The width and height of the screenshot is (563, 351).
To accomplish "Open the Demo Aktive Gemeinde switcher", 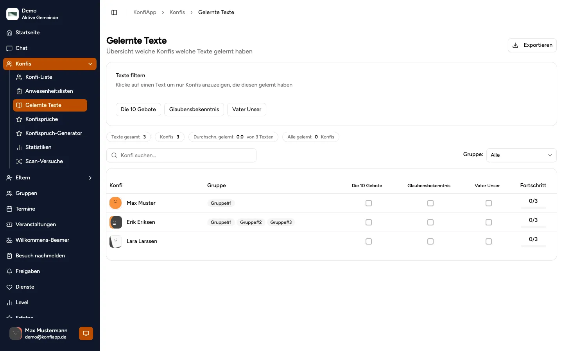I will pos(50,14).
